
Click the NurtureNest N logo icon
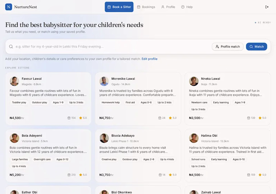8,7
